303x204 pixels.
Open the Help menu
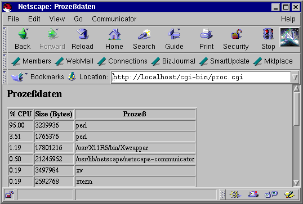[288, 19]
